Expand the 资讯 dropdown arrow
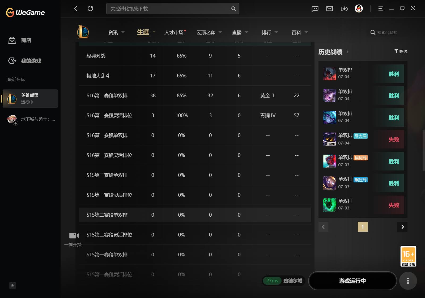The height and width of the screenshot is (298, 425). (x=123, y=32)
